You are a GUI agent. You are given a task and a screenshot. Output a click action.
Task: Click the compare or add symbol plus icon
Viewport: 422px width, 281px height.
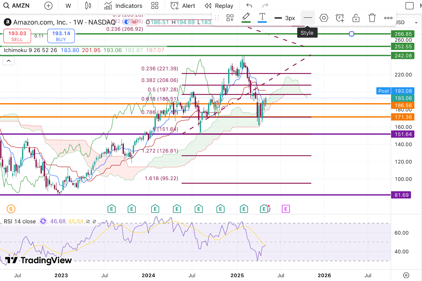pos(48,6)
